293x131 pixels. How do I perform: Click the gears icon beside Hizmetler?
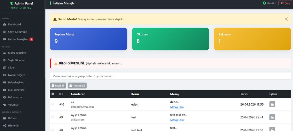point(5,126)
